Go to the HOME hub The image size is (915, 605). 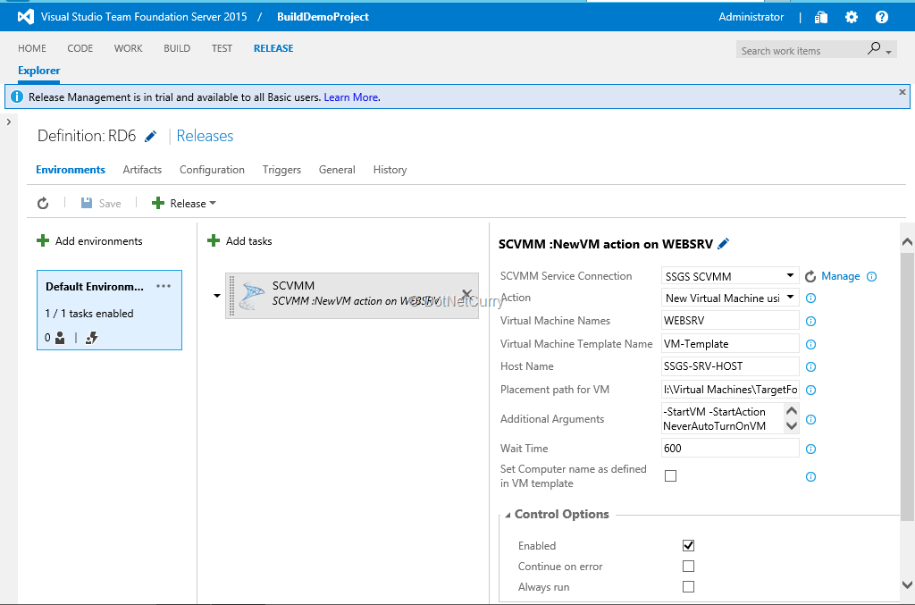click(32, 48)
